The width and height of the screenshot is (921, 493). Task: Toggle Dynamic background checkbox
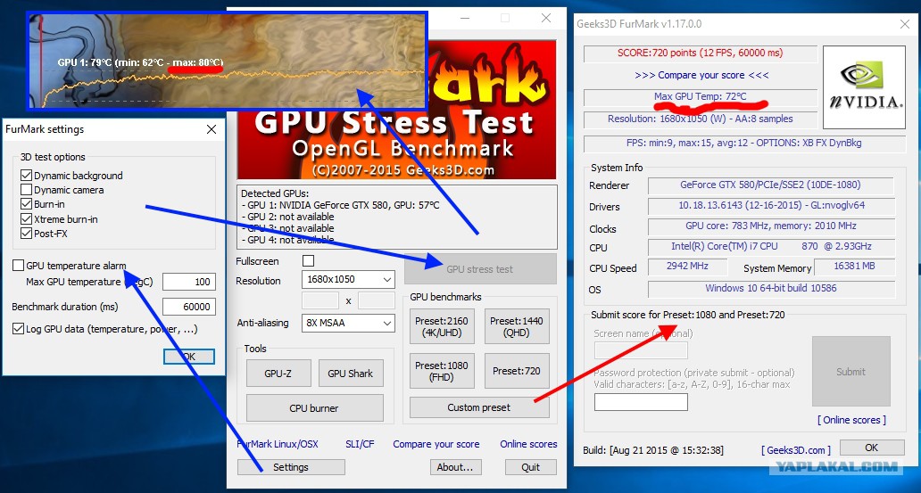(x=26, y=176)
